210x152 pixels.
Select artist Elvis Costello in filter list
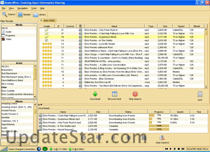8,91
